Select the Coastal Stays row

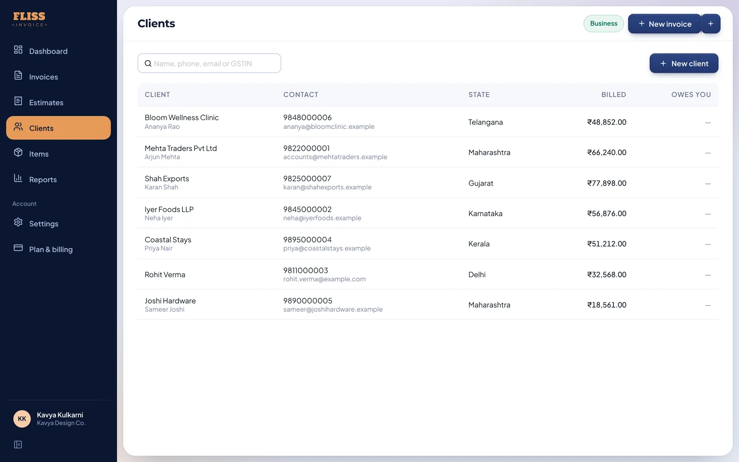428,243
